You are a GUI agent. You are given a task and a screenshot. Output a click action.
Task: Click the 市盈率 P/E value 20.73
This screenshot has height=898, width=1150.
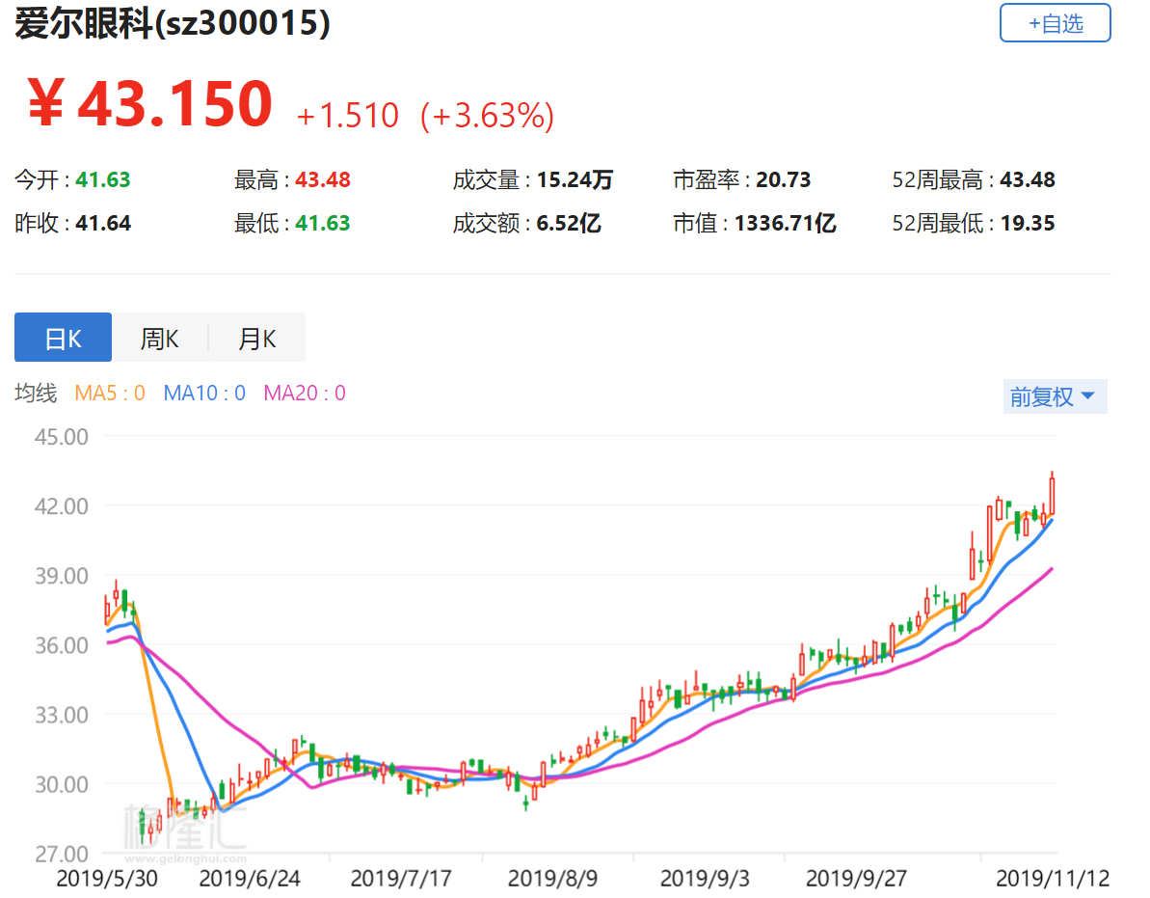[784, 179]
